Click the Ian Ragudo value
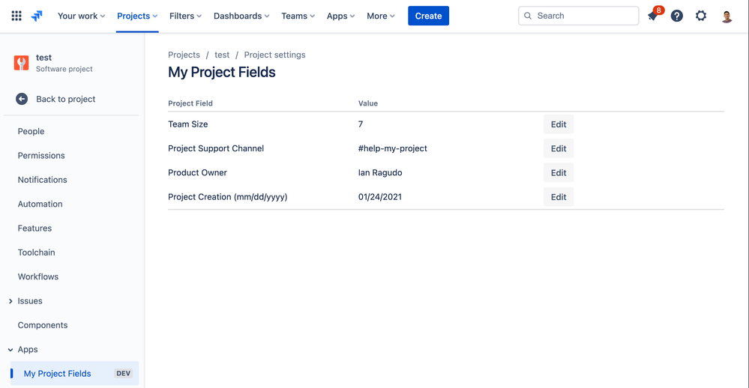Screen dimensions: 749x388 click(x=380, y=173)
